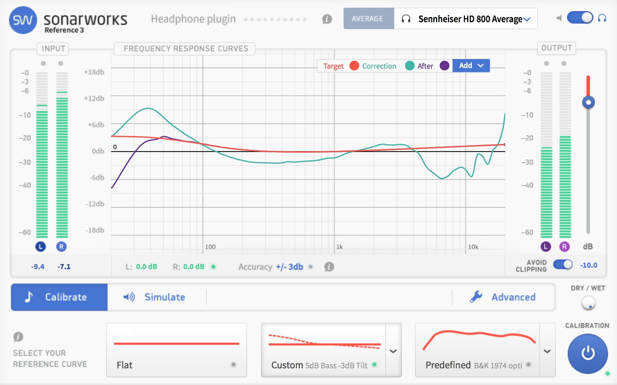Expand the Custom curve preset chevron
This screenshot has width=617, height=385.
(393, 351)
